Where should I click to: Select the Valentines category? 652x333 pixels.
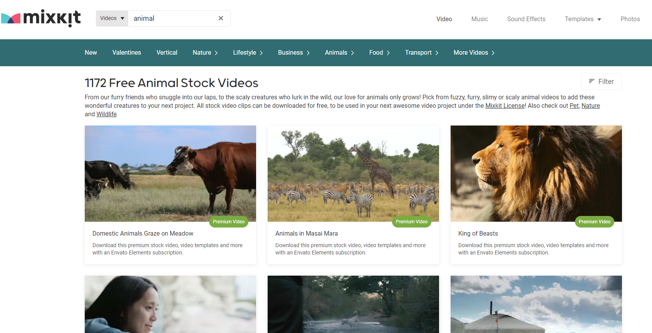[x=127, y=53]
